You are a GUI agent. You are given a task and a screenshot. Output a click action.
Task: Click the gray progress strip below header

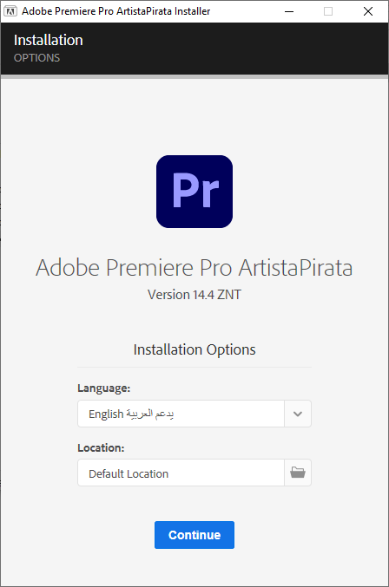pos(194,76)
